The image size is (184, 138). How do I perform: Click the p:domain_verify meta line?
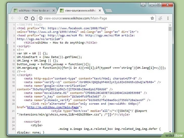click(87, 100)
